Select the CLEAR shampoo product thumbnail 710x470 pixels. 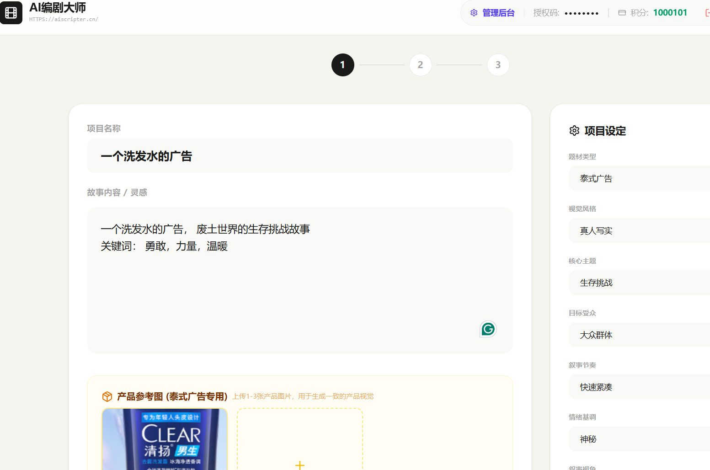pos(165,440)
